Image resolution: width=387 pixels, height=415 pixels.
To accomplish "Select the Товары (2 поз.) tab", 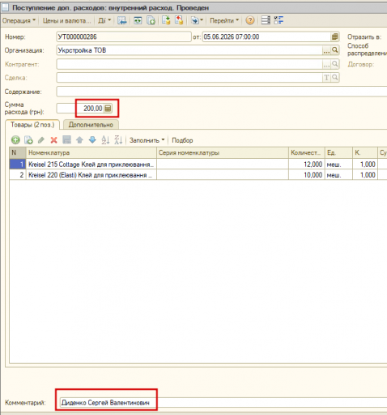I will click(x=32, y=125).
